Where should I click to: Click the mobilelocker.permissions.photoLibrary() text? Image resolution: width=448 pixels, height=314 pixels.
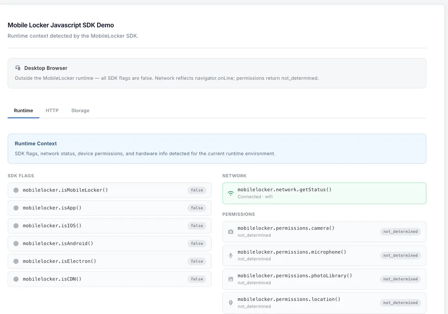[295, 276]
